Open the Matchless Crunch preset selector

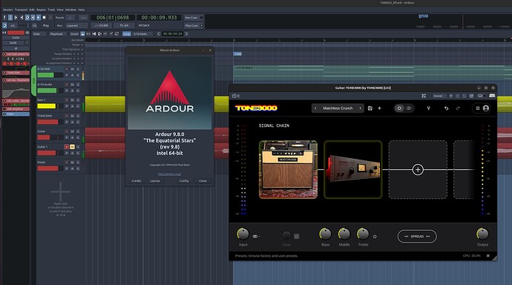(338, 108)
